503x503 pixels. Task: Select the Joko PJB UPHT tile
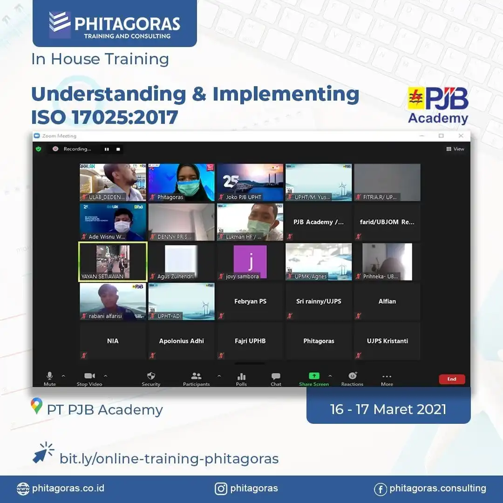(250, 182)
